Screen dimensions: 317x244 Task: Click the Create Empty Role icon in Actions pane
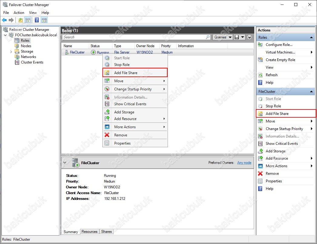click(260, 60)
